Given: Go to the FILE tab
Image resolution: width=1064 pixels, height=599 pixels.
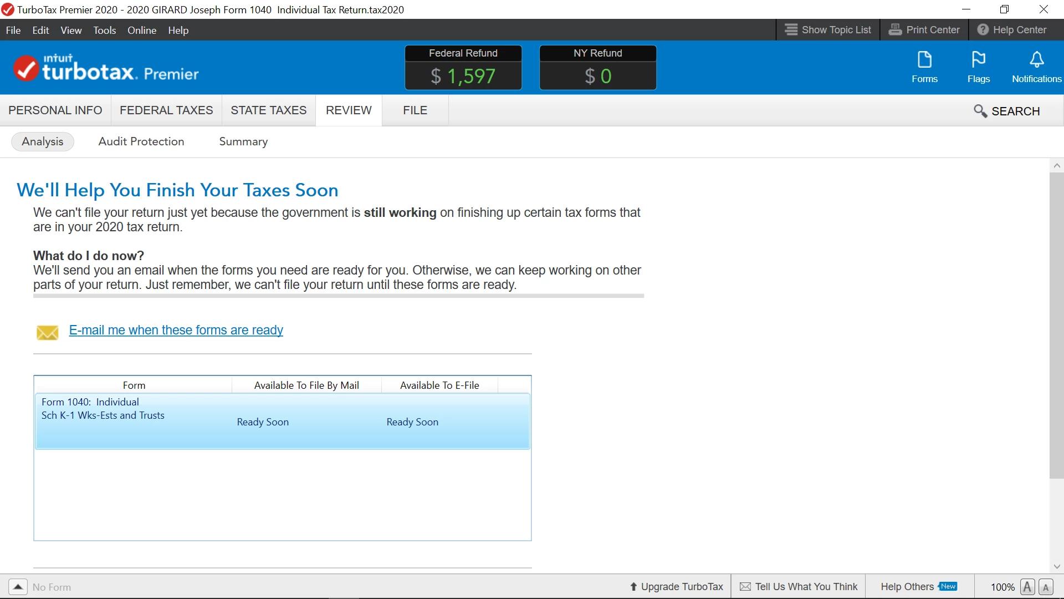Looking at the screenshot, I should (x=415, y=110).
